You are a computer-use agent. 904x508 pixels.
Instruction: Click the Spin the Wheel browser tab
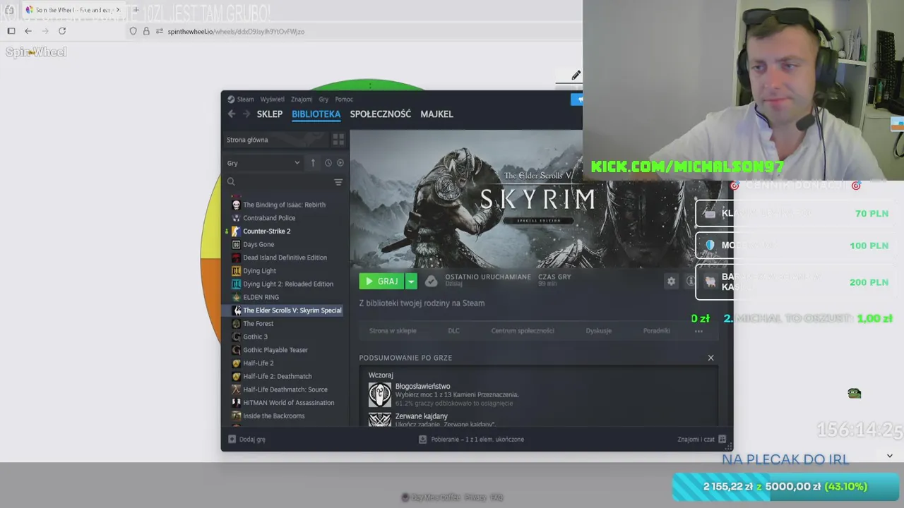73,10
